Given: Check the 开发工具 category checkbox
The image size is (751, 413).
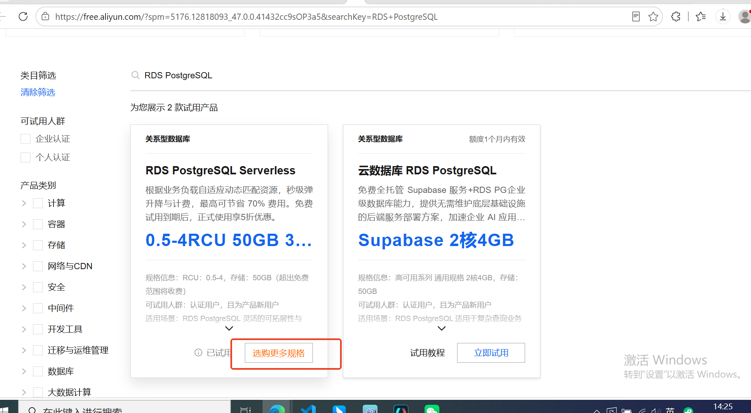Looking at the screenshot, I should click(38, 329).
